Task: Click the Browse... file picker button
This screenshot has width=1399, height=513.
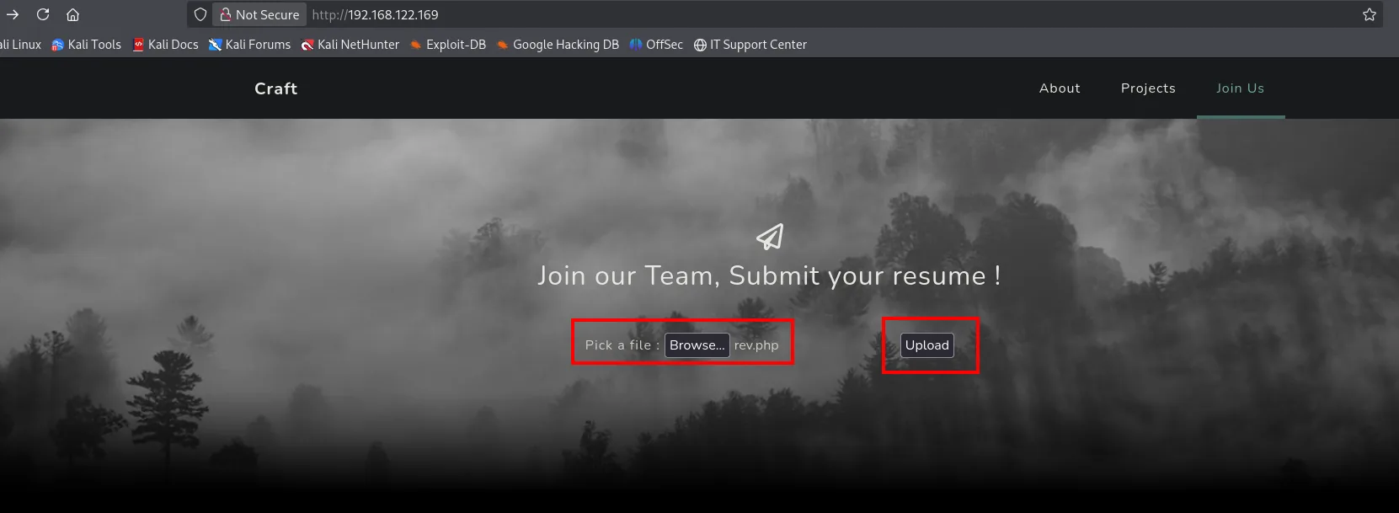Action: coord(697,345)
